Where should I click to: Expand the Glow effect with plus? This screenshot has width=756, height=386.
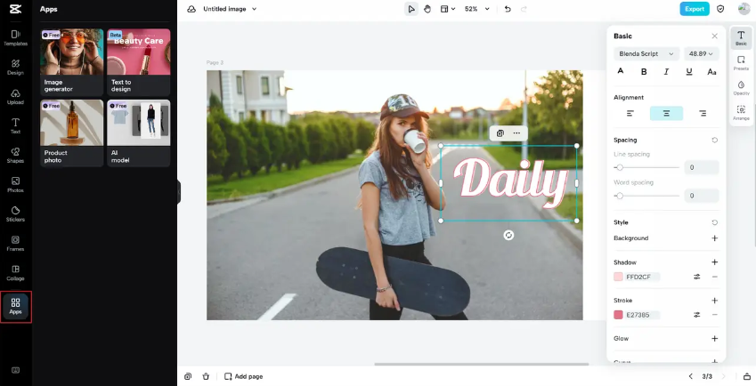click(714, 338)
